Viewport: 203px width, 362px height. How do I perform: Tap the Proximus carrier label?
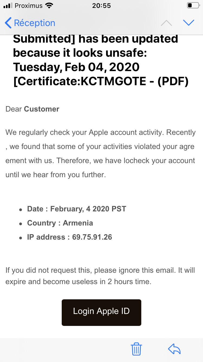coord(29,5)
